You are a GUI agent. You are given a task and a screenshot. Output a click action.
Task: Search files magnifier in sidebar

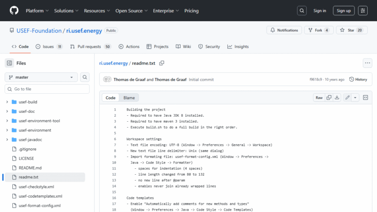click(85, 77)
